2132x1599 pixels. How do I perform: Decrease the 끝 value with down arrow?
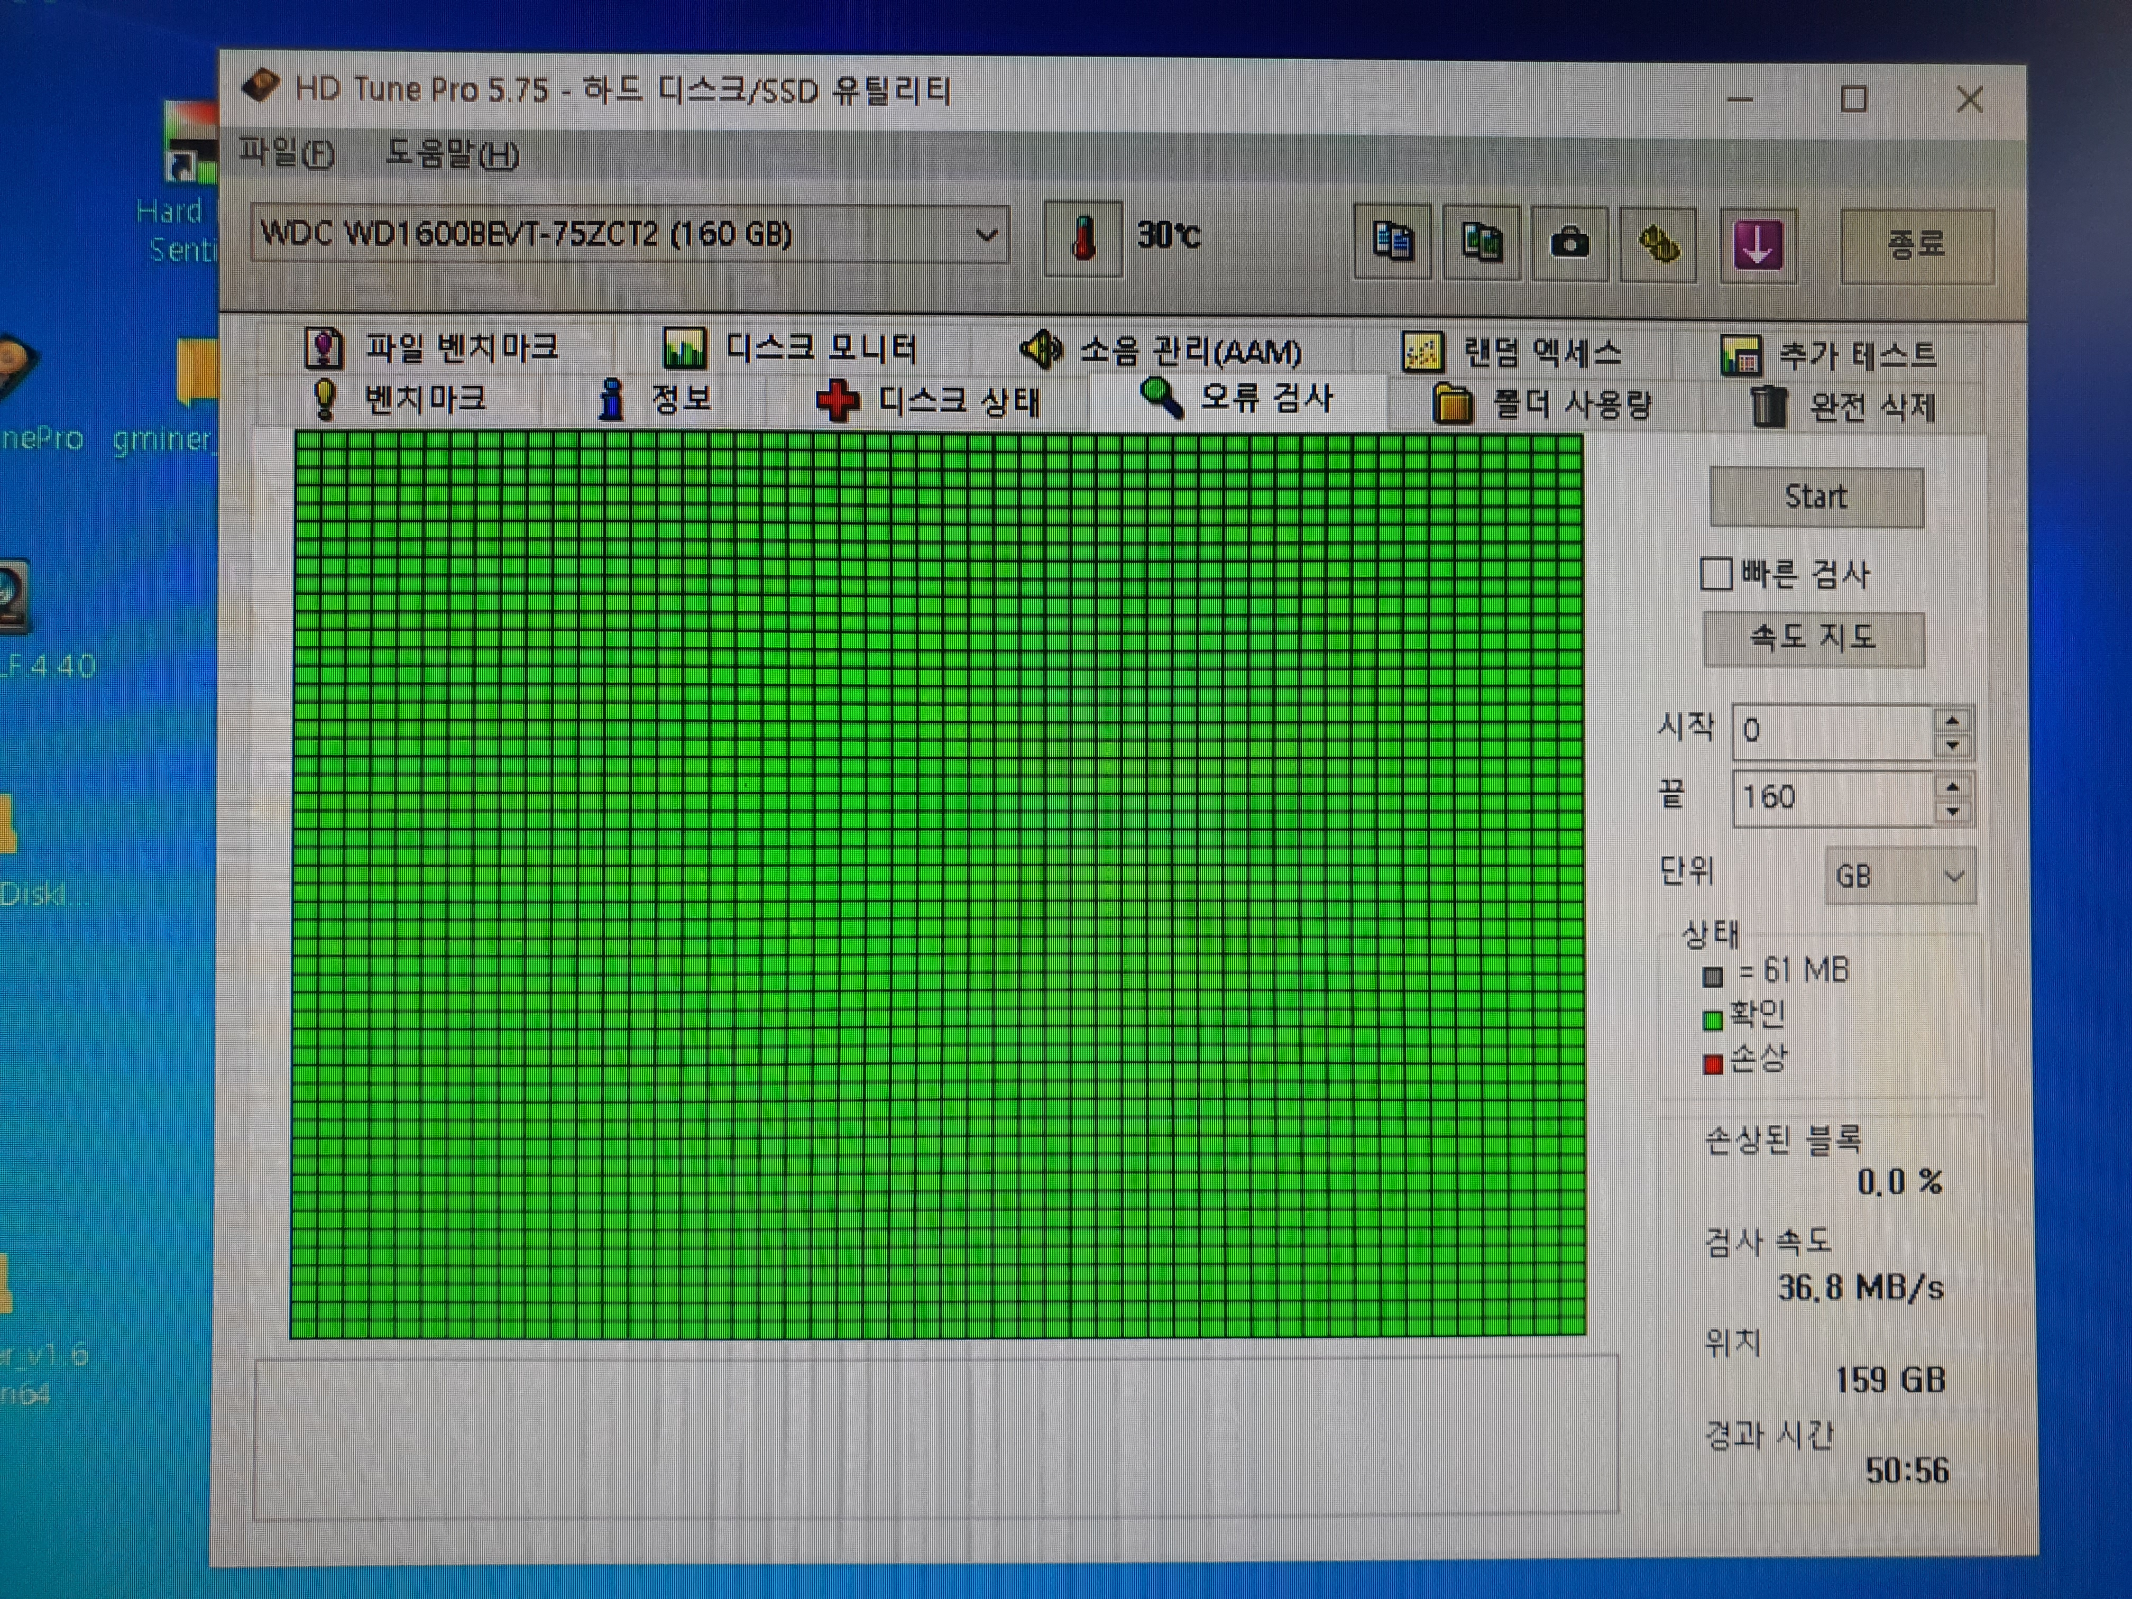[x=1952, y=812]
